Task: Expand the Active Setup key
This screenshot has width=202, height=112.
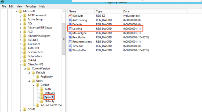Action: click(x=20, y=20)
